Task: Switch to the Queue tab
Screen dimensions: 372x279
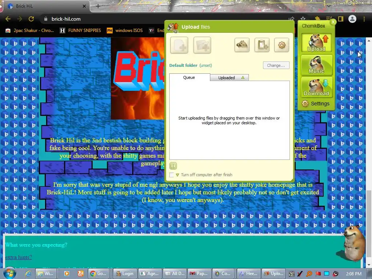Action: (189, 77)
